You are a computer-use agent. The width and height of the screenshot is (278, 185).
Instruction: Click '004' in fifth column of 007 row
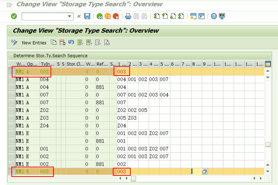pos(164,95)
